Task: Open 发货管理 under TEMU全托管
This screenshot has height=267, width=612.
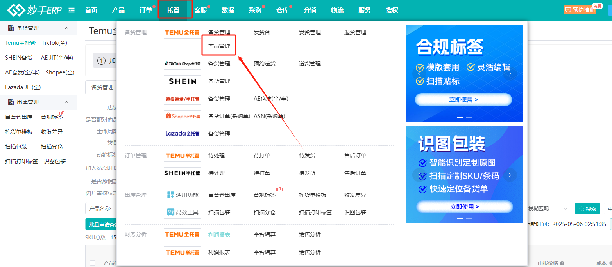Action: click(310, 32)
